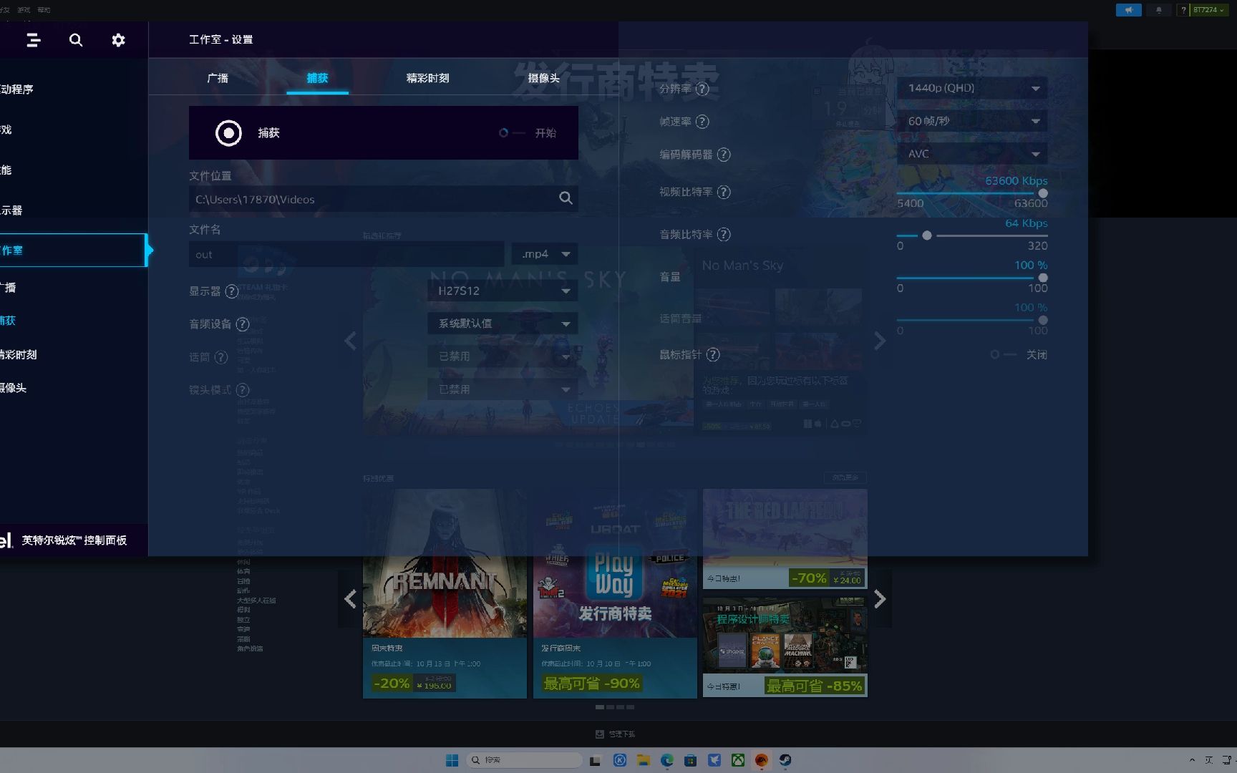The image size is (1237, 773).
Task: Open Microsoft Edge from the taskbar
Action: [666, 760]
